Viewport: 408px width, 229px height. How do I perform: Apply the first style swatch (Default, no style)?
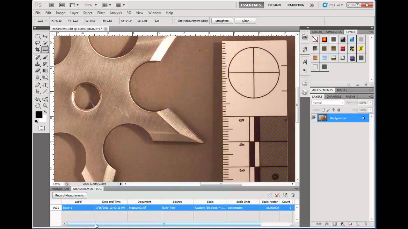[315, 39]
